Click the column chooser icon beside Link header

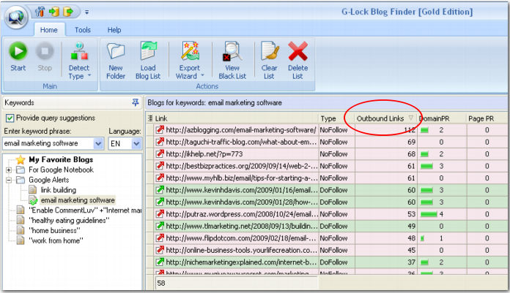150,118
